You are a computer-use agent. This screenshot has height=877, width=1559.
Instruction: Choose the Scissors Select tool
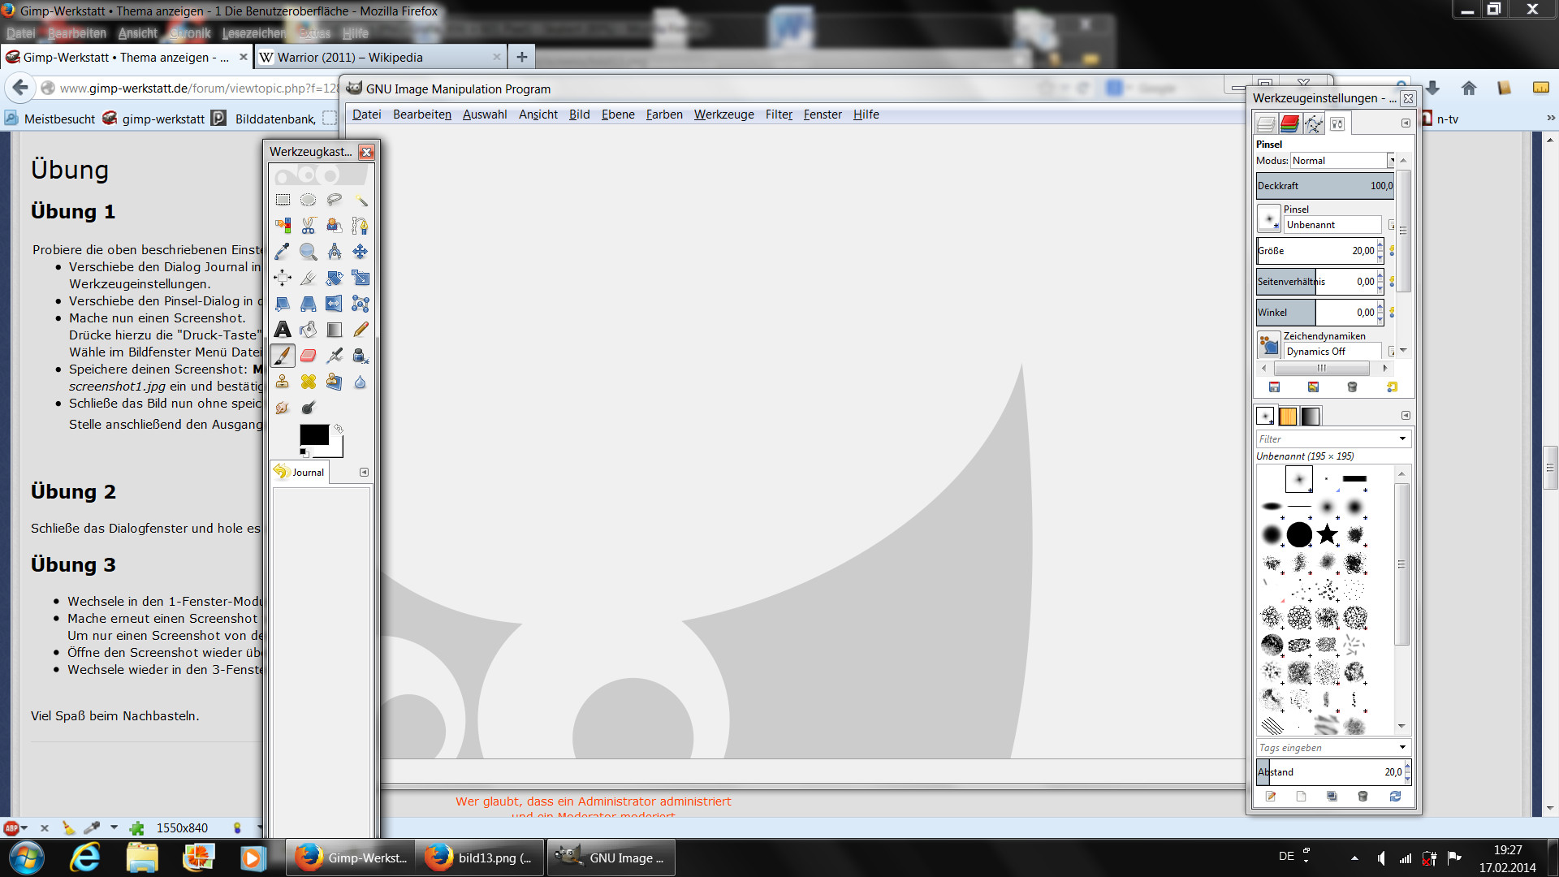309,226
